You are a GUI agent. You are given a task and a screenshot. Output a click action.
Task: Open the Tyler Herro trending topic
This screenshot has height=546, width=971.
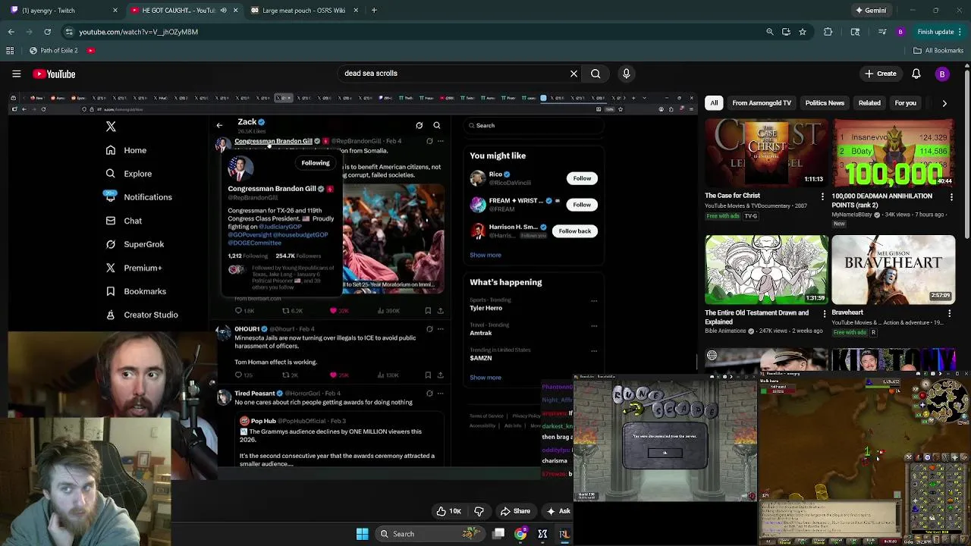(x=485, y=308)
